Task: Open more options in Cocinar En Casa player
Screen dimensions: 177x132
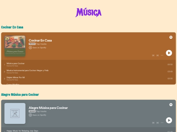Action: [162, 55]
